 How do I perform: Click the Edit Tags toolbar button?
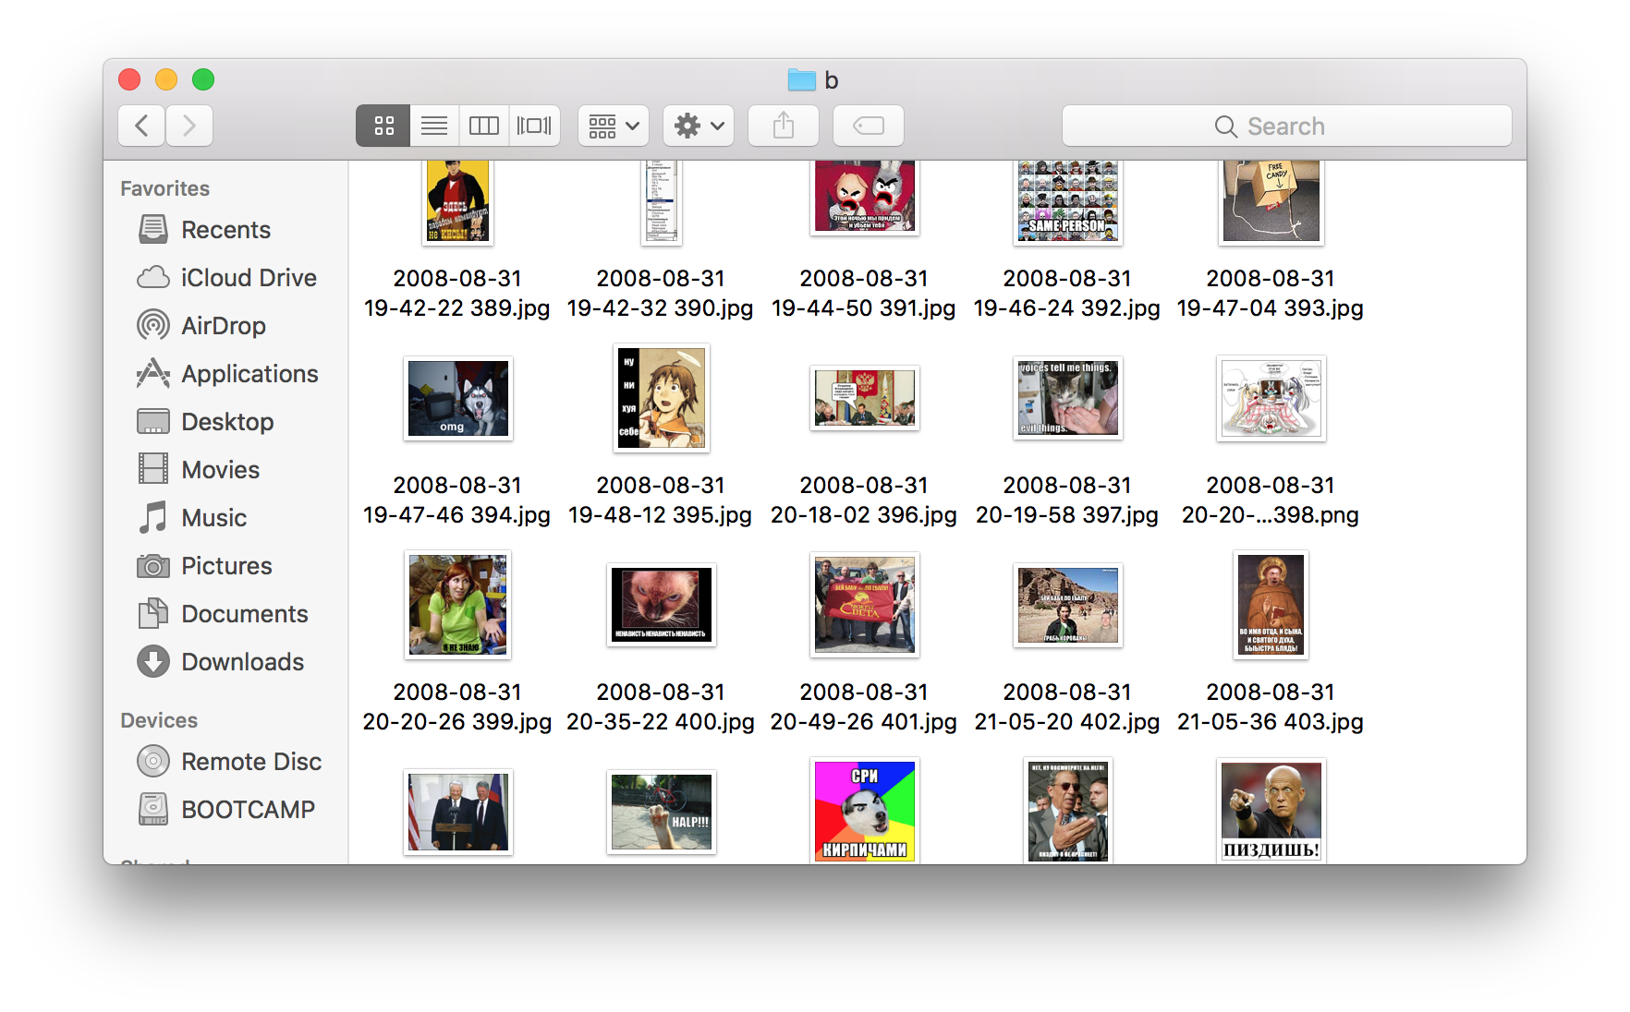coord(869,126)
